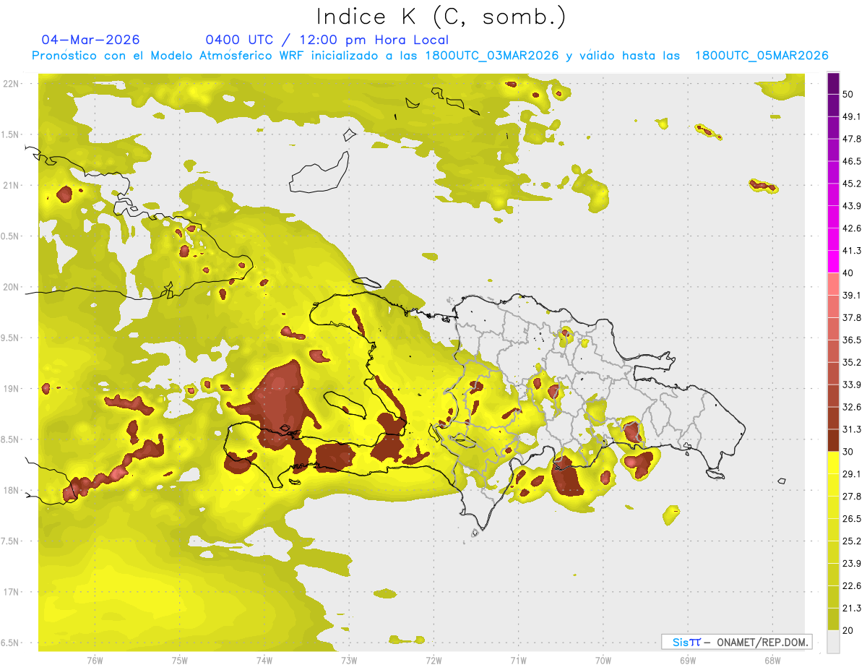Viewport: 867px width, 670px height.
Task: Click the latitude axis label "7.5N"
Action: [11, 541]
